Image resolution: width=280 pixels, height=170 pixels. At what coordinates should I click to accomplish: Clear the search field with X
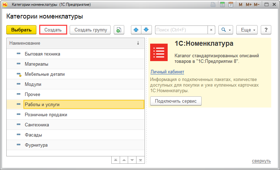coord(211,30)
